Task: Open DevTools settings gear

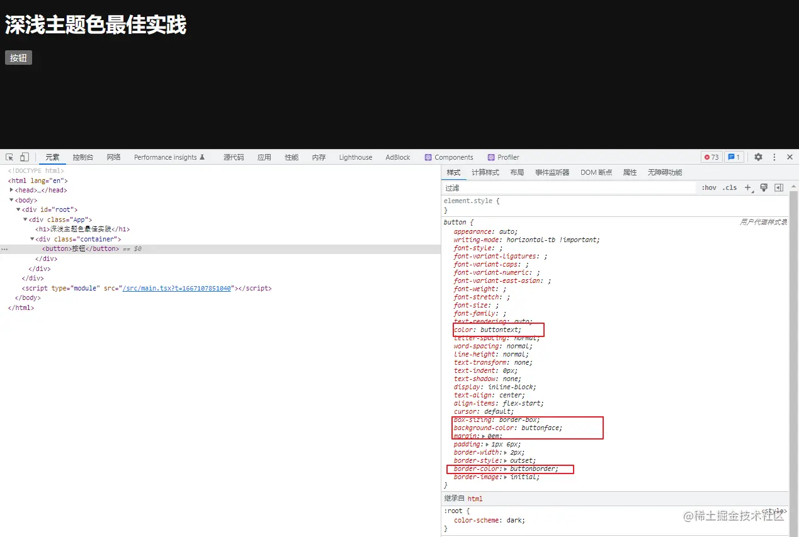Action: pos(758,157)
